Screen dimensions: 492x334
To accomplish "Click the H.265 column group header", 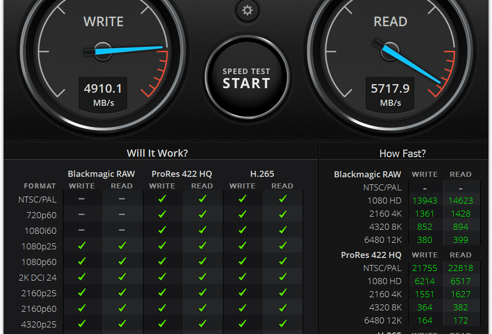I will 262,174.
